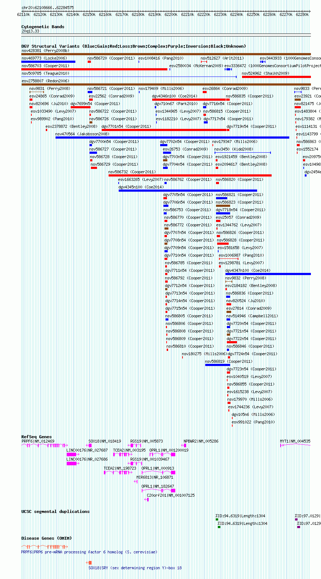This screenshot has height=579, width=321.
Task: Select the Disease Genes (OMIM) track title
Action: (x=47, y=538)
